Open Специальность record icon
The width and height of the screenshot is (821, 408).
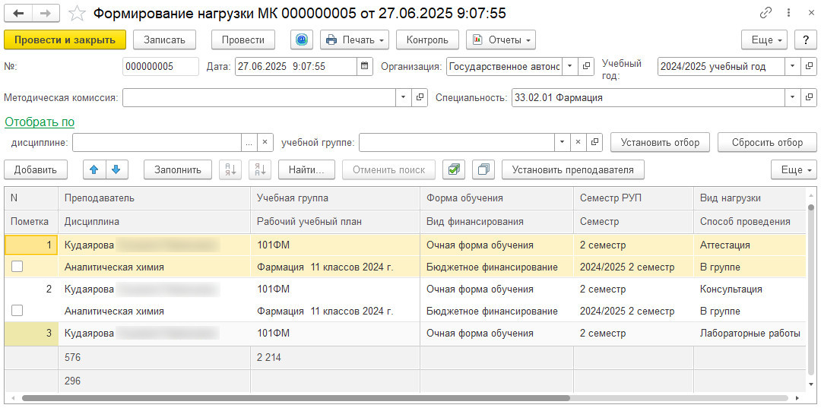click(x=808, y=98)
